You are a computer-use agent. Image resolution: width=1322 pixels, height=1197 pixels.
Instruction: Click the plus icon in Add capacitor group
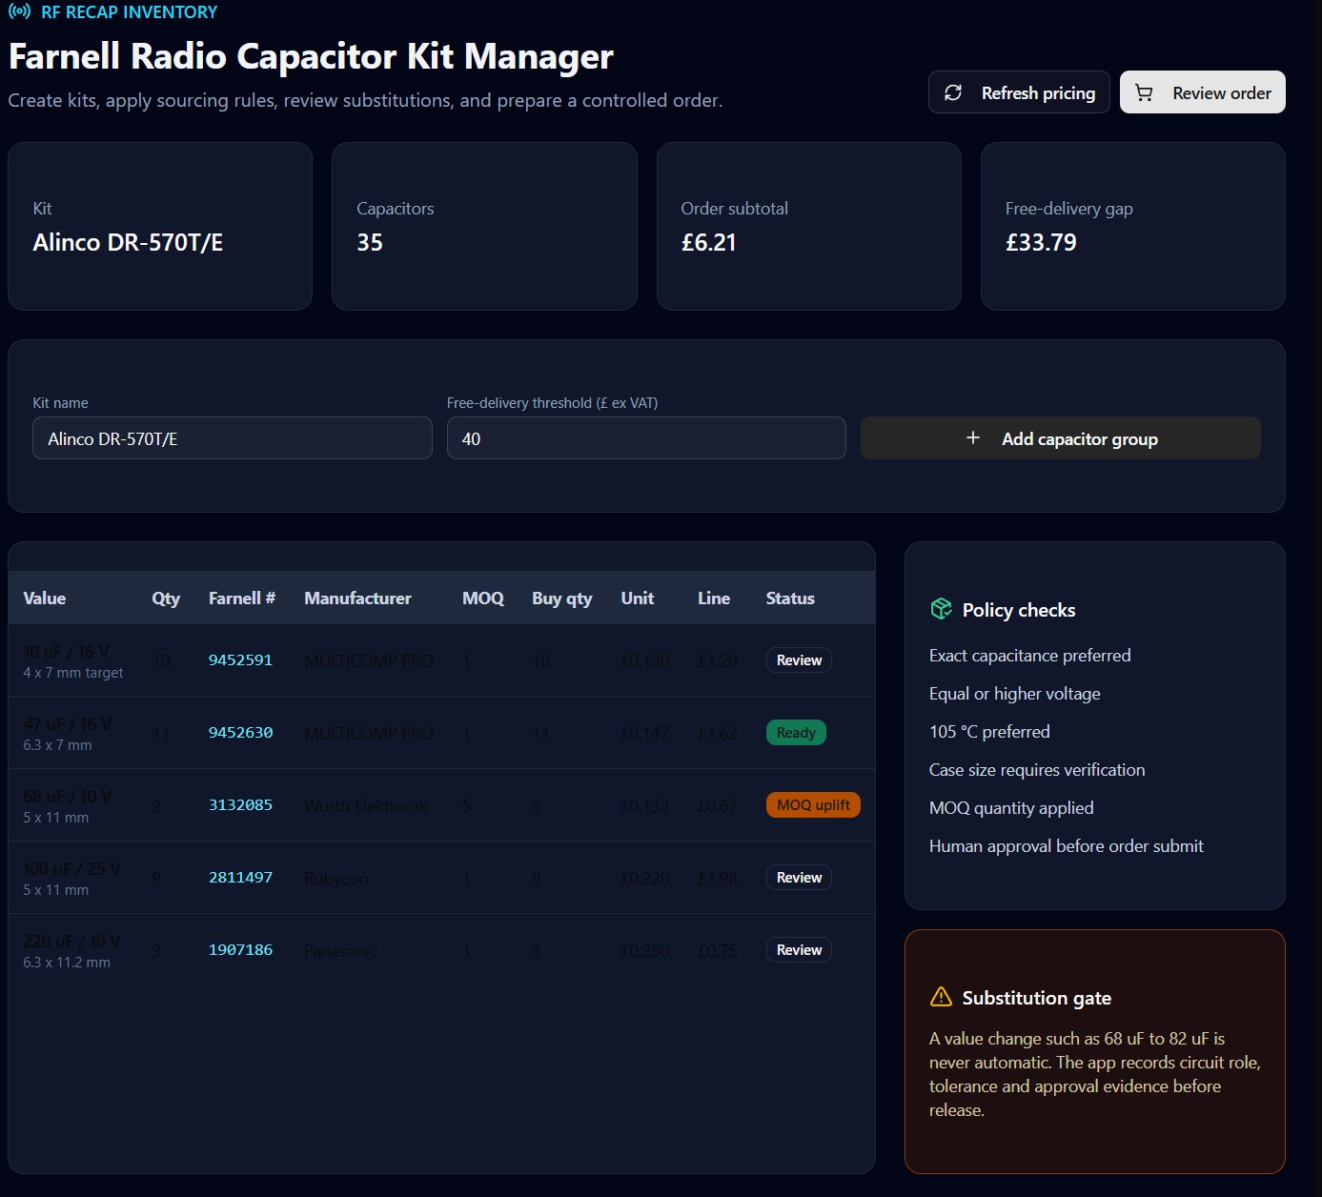(973, 437)
